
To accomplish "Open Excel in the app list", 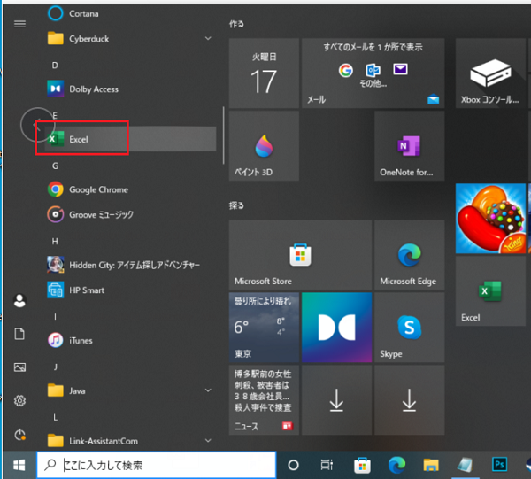I will click(130, 139).
